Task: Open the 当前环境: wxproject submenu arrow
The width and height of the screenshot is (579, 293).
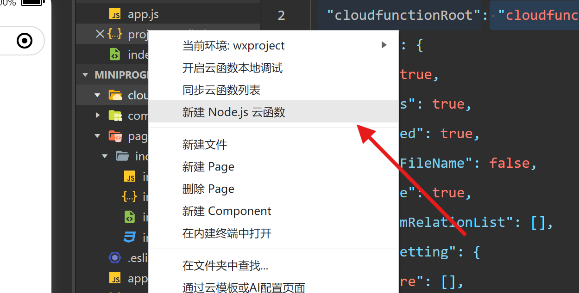Action: click(x=384, y=45)
